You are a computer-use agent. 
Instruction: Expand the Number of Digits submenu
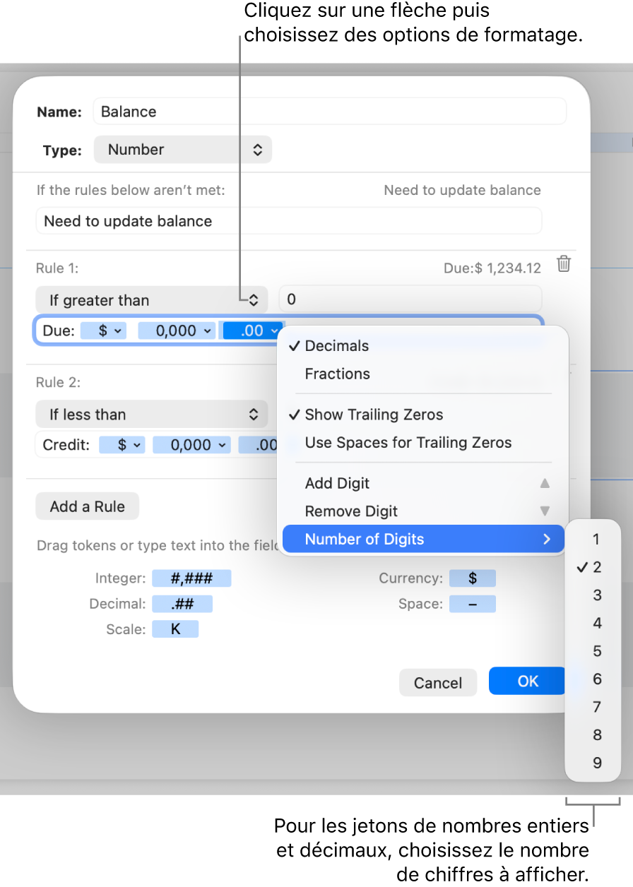423,540
